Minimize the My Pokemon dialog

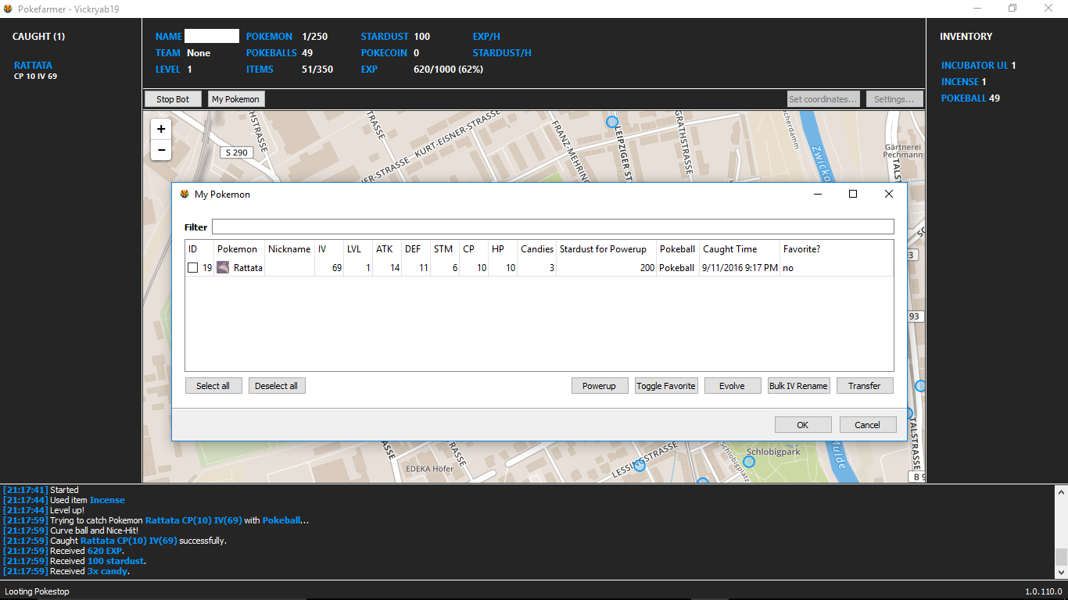coord(818,195)
